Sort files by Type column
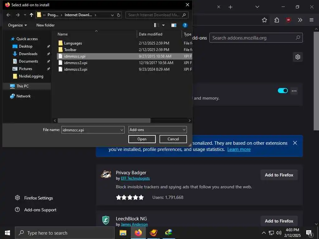This screenshot has width=319, height=239. [187, 34]
